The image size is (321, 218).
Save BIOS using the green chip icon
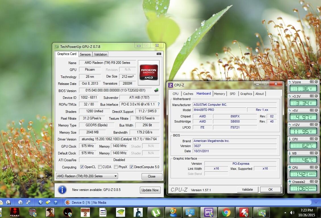[x=156, y=90]
